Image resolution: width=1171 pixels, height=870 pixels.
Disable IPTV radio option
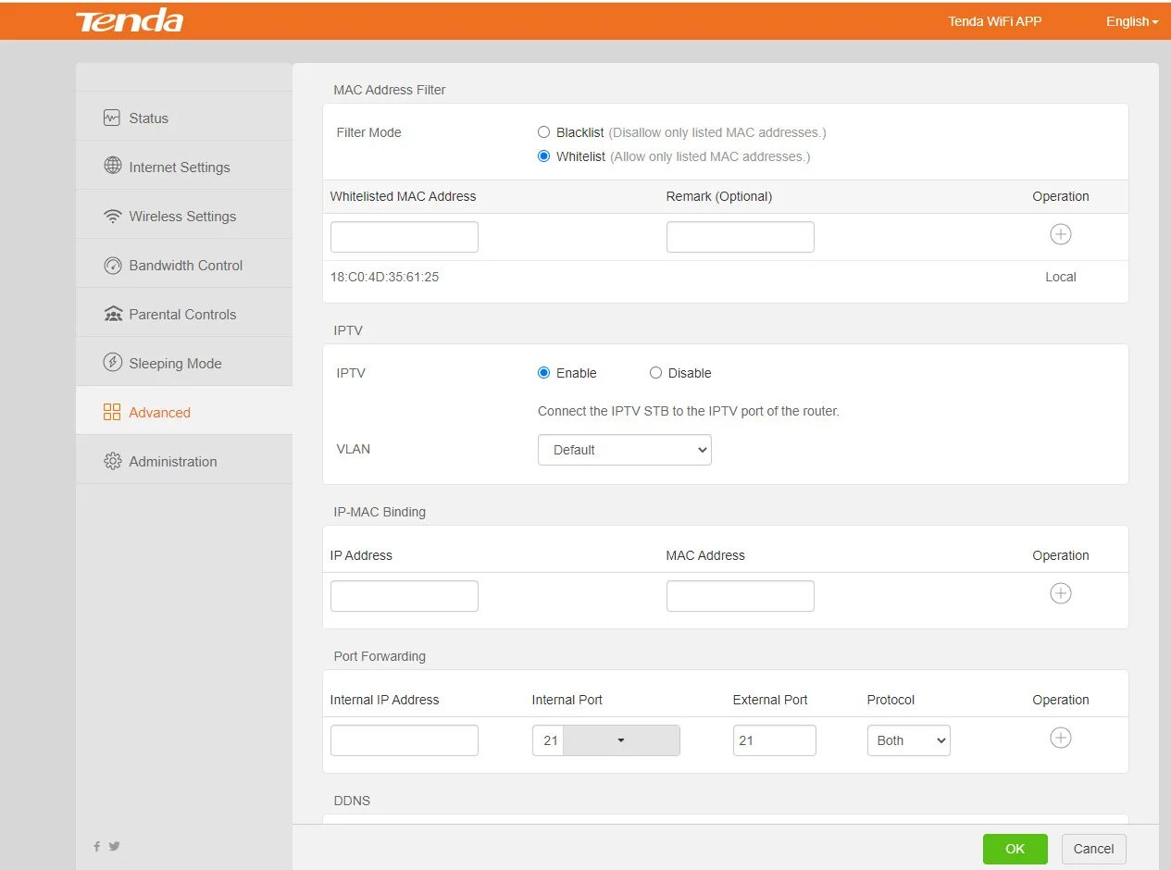tap(655, 373)
